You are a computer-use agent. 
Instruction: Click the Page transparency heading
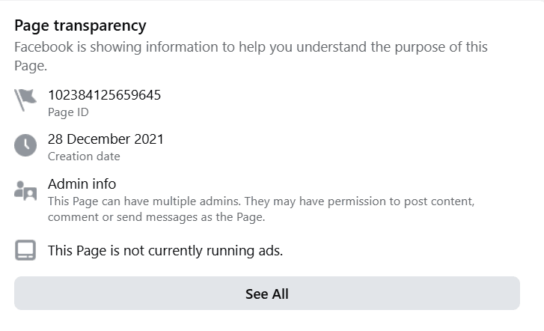tap(80, 25)
